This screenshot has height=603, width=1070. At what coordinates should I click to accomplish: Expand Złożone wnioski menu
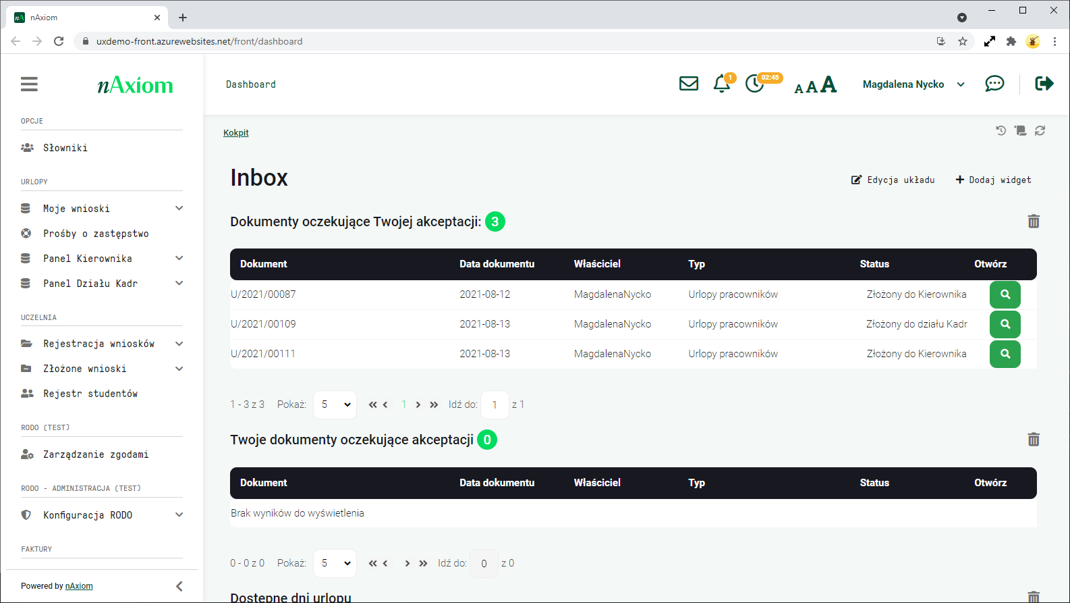(179, 369)
